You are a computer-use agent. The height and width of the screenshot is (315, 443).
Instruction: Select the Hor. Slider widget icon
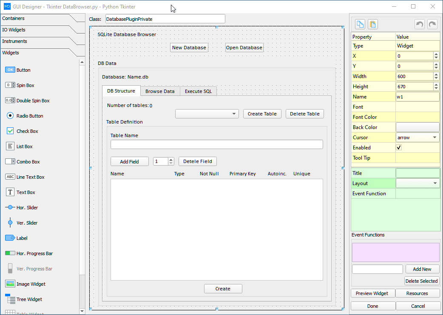point(10,207)
